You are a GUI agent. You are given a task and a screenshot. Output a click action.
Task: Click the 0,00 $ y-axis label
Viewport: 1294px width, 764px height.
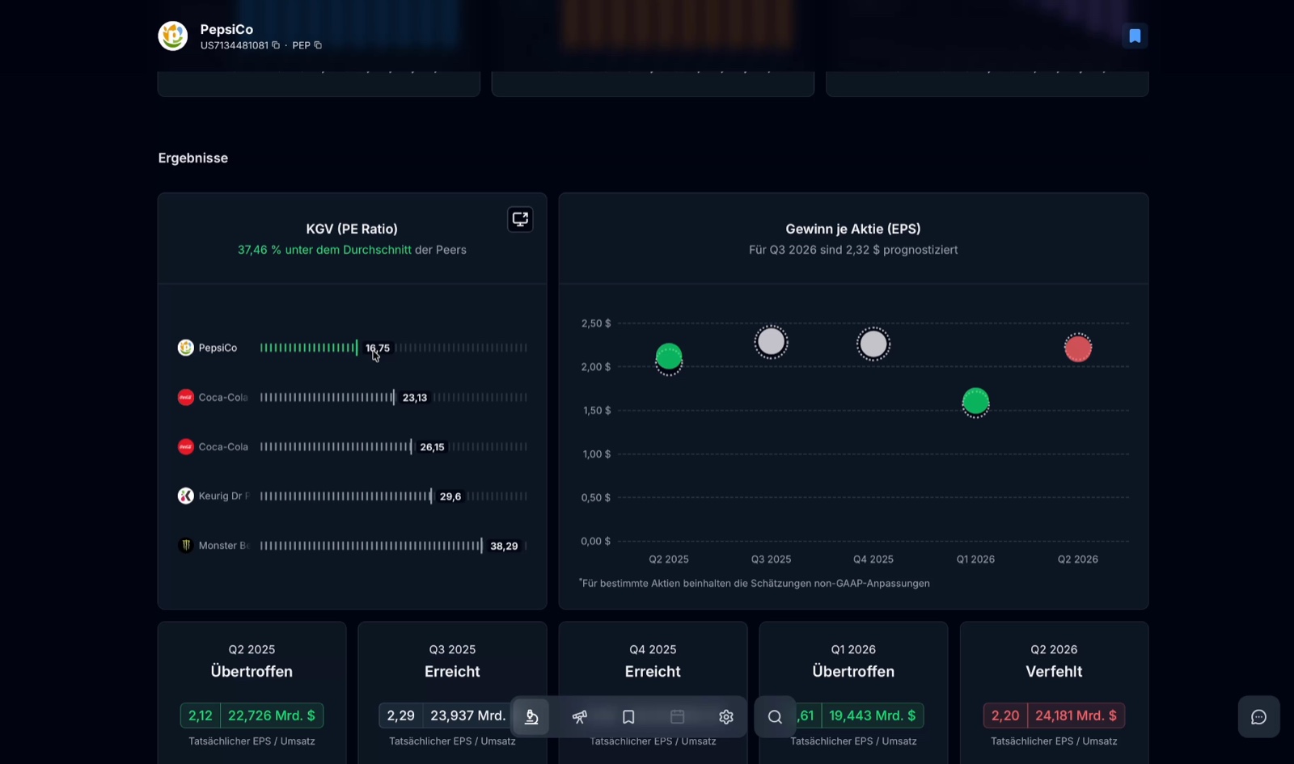tap(596, 542)
